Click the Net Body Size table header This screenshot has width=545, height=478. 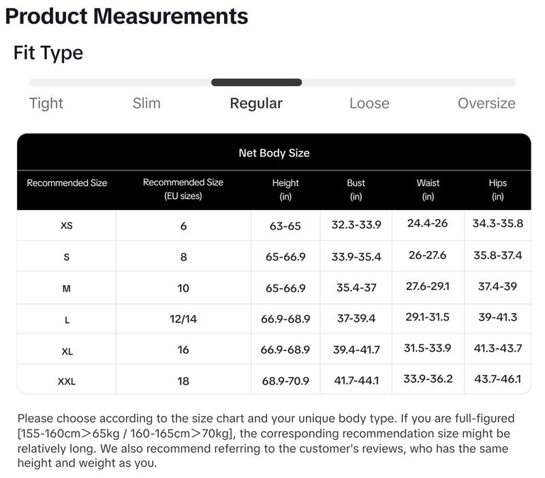[x=274, y=153]
